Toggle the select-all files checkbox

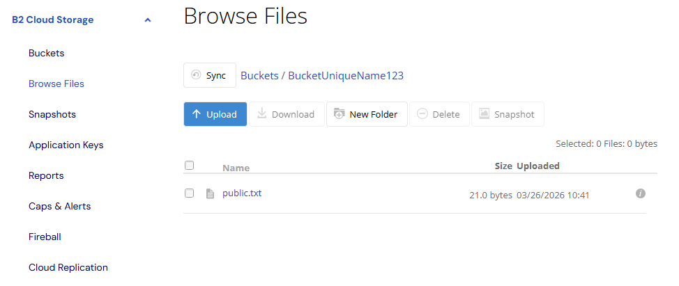[189, 166]
